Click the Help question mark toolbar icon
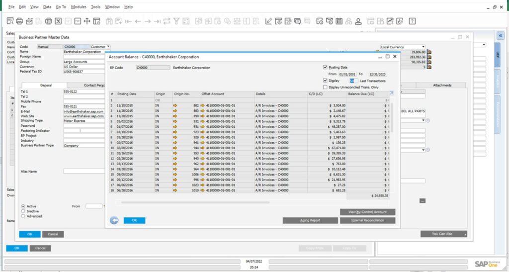The width and height of the screenshot is (509, 272). point(412,21)
